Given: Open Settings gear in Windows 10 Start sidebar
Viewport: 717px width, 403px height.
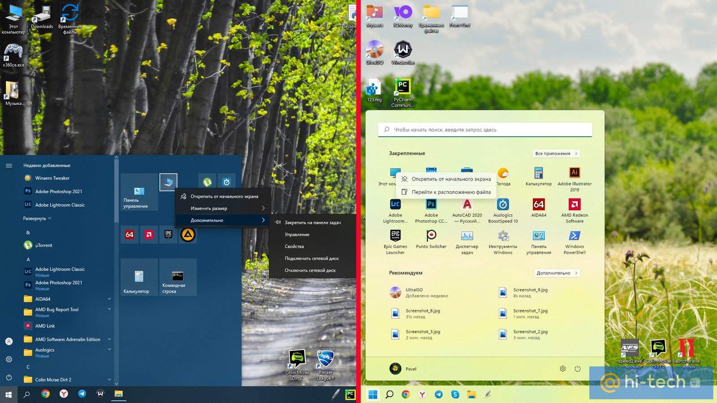Looking at the screenshot, I should click(9, 360).
